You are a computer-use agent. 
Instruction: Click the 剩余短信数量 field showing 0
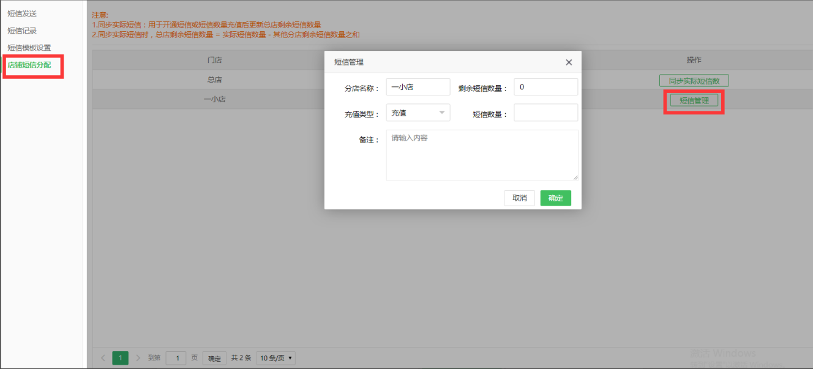(545, 86)
